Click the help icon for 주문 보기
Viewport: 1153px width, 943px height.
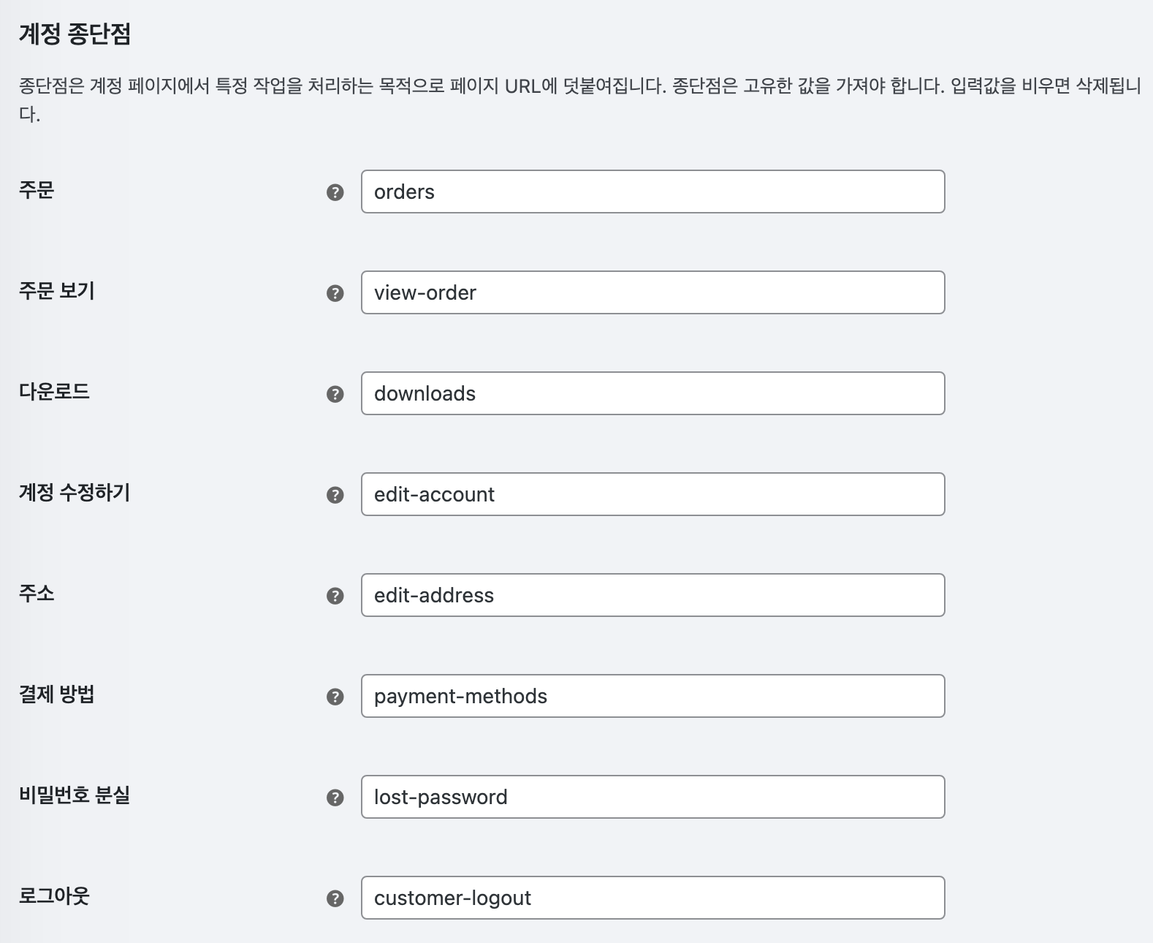pyautogui.click(x=335, y=293)
